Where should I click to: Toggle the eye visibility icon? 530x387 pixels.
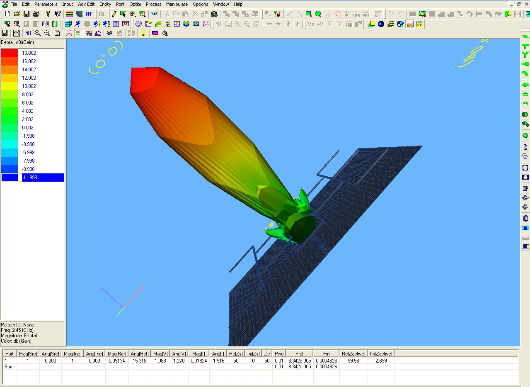coord(155,14)
